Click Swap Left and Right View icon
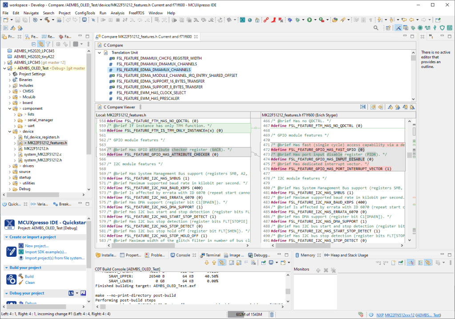 click(x=363, y=107)
